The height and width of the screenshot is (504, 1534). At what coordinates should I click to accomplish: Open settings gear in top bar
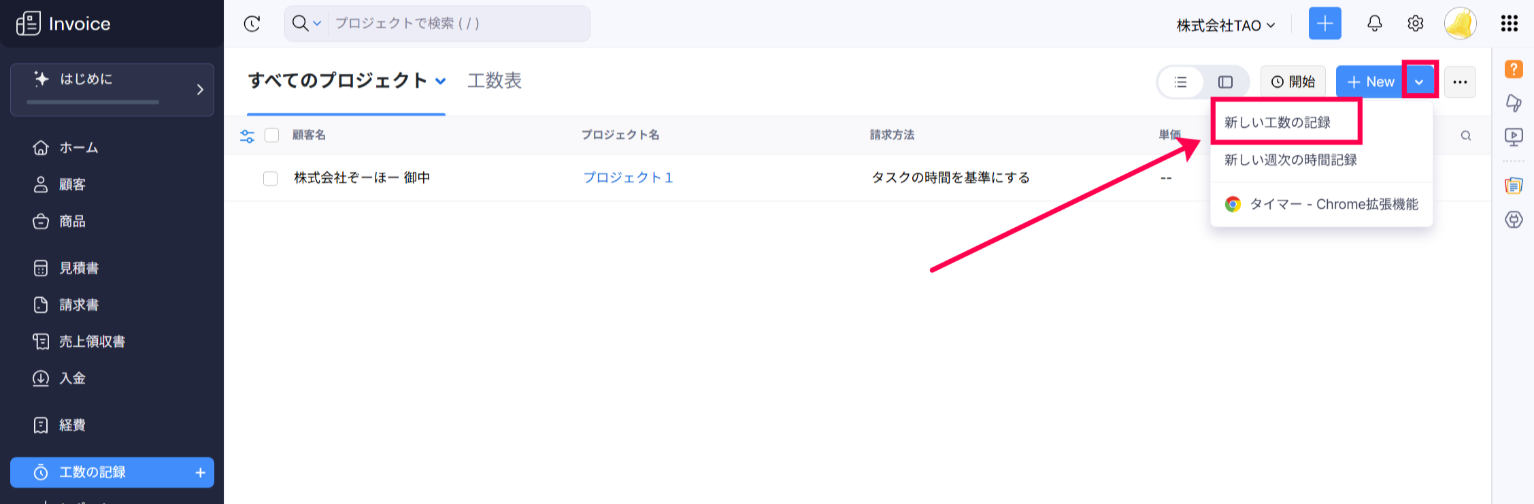(x=1415, y=24)
